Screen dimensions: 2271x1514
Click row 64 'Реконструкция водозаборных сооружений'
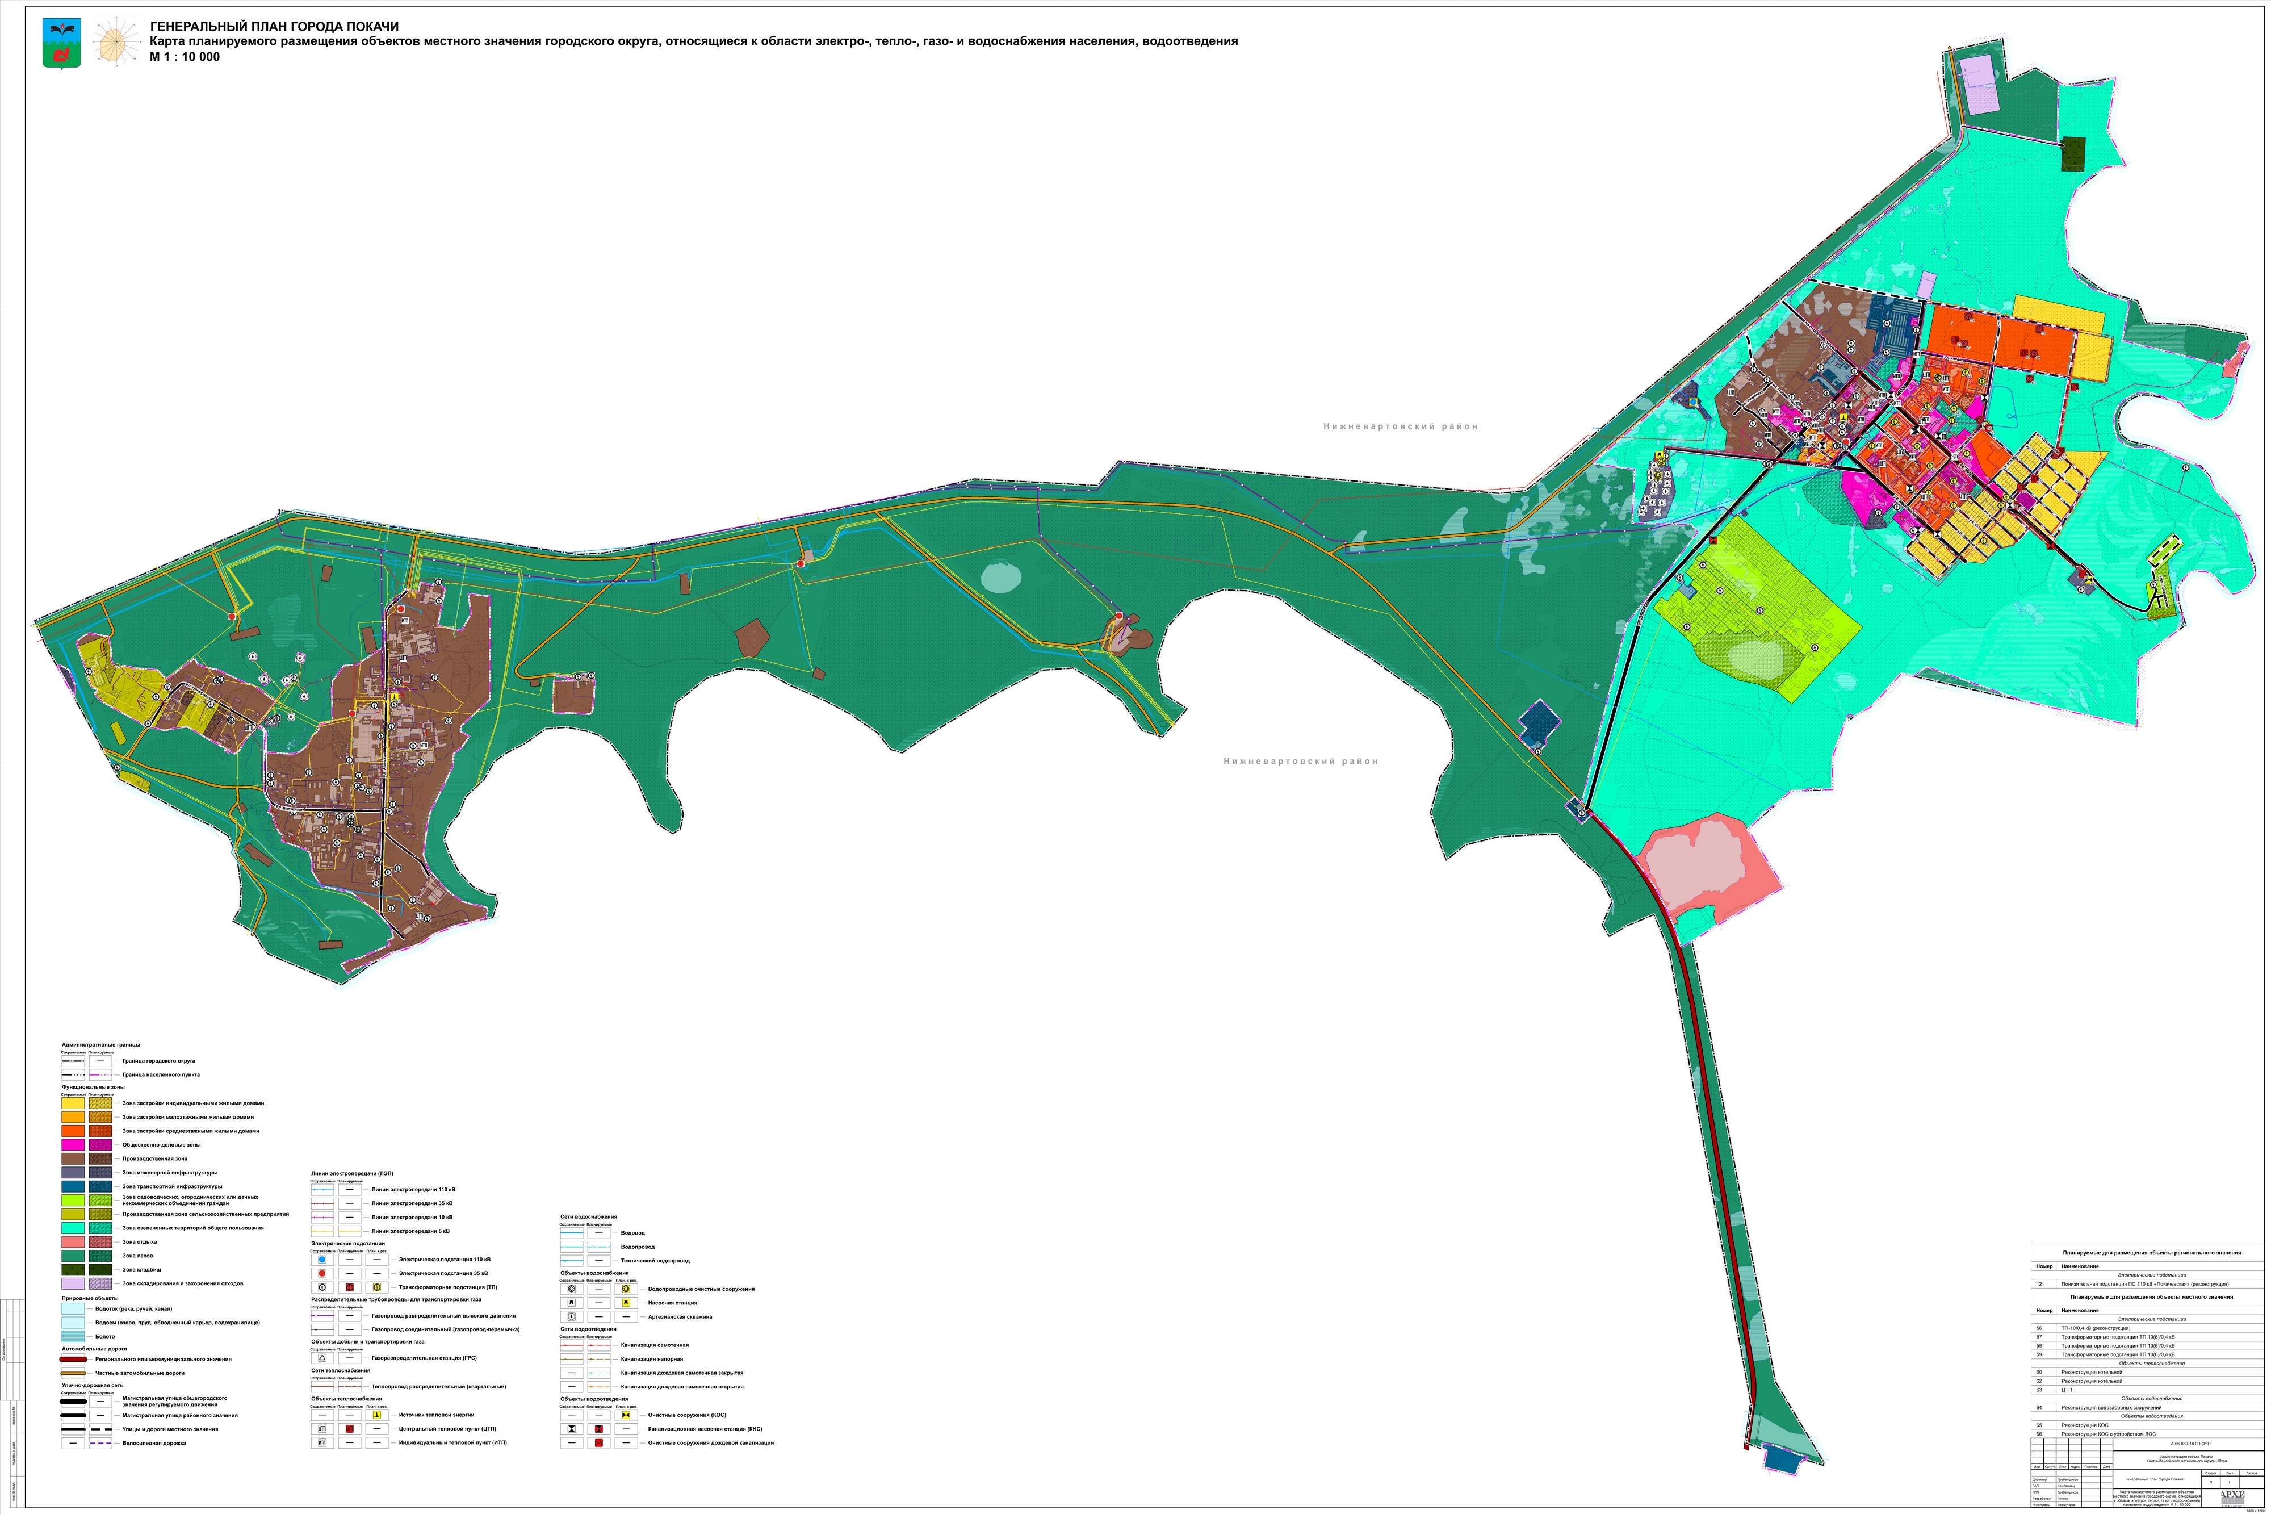click(2147, 1408)
